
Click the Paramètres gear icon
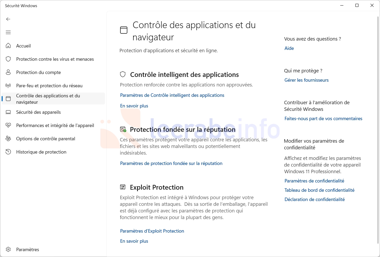coord(8,249)
